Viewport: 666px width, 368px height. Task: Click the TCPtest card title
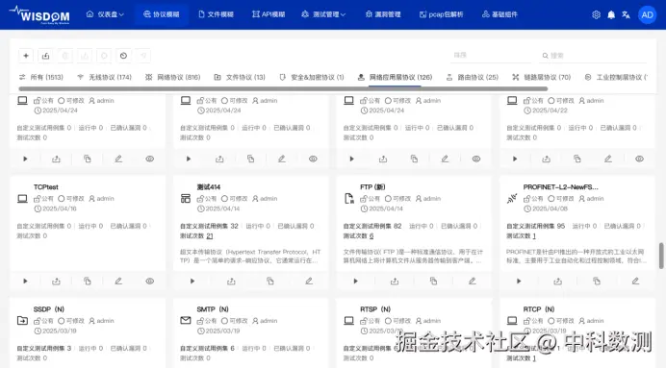pos(46,187)
